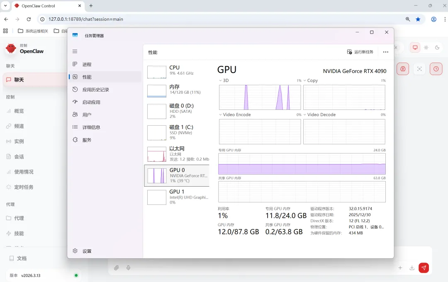The image size is (448, 282).
Task: Click the microphone voice input icon
Action: (x=128, y=268)
